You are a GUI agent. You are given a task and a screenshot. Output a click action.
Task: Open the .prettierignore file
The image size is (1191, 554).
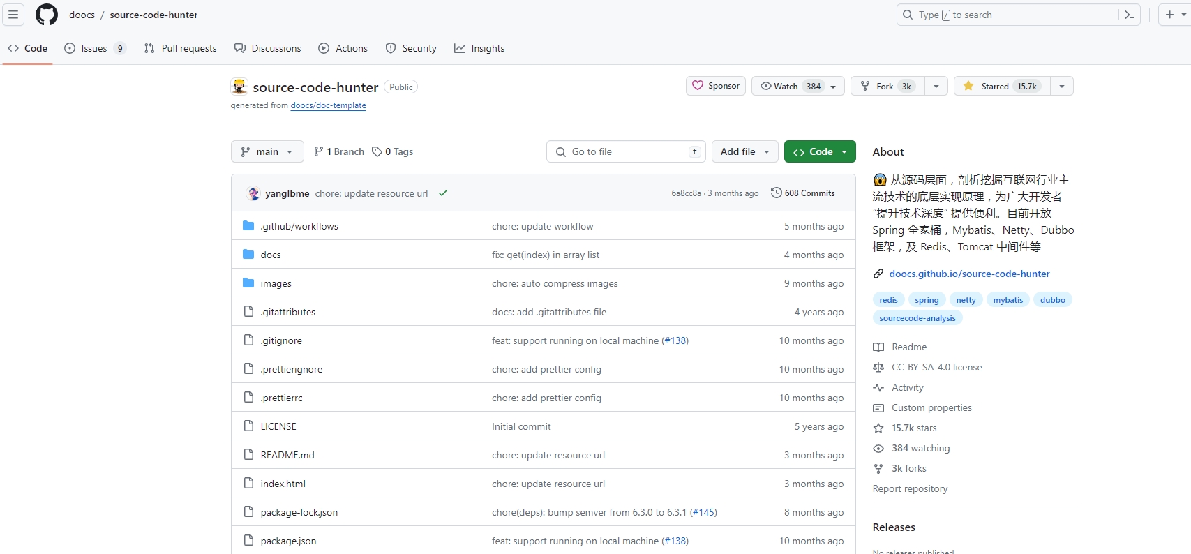click(x=291, y=369)
